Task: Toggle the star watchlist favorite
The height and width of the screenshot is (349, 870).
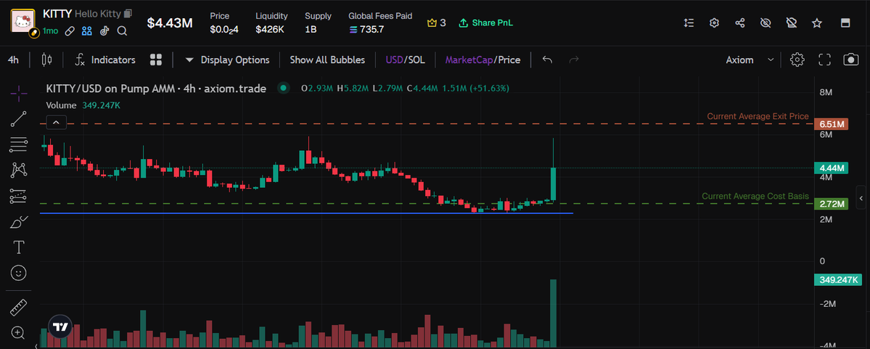Action: tap(817, 22)
